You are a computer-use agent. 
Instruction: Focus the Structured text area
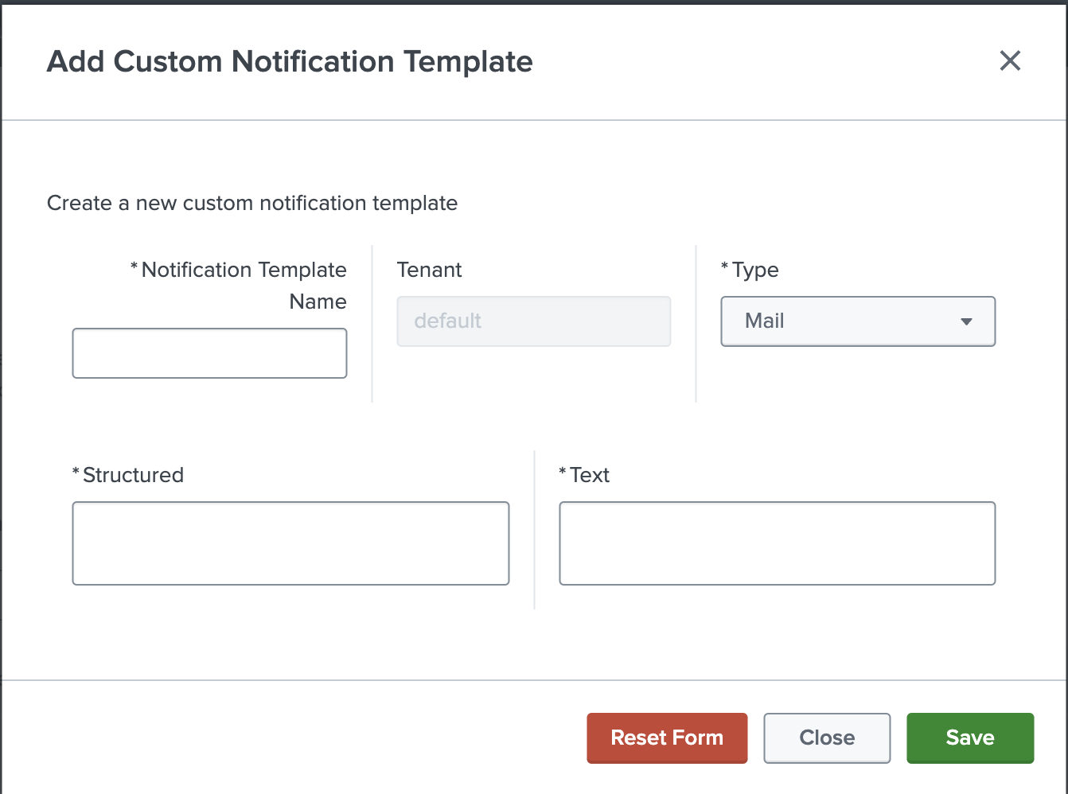[x=290, y=543]
